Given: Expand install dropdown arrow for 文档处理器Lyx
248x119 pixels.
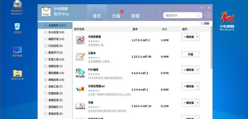Looking at the screenshot, I should coord(198,86).
